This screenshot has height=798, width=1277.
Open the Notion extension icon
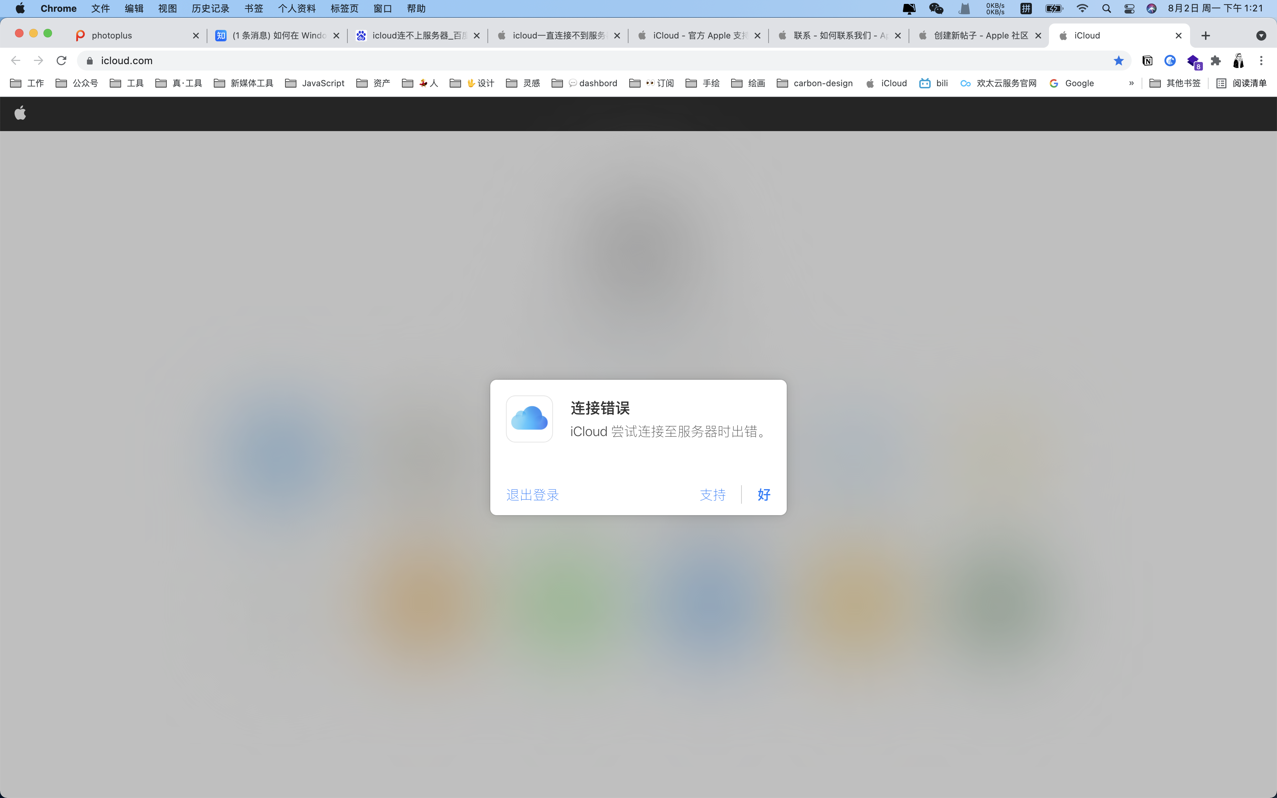tap(1147, 61)
